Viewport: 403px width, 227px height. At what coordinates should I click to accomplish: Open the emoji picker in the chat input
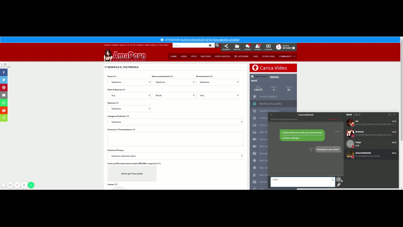click(x=332, y=179)
